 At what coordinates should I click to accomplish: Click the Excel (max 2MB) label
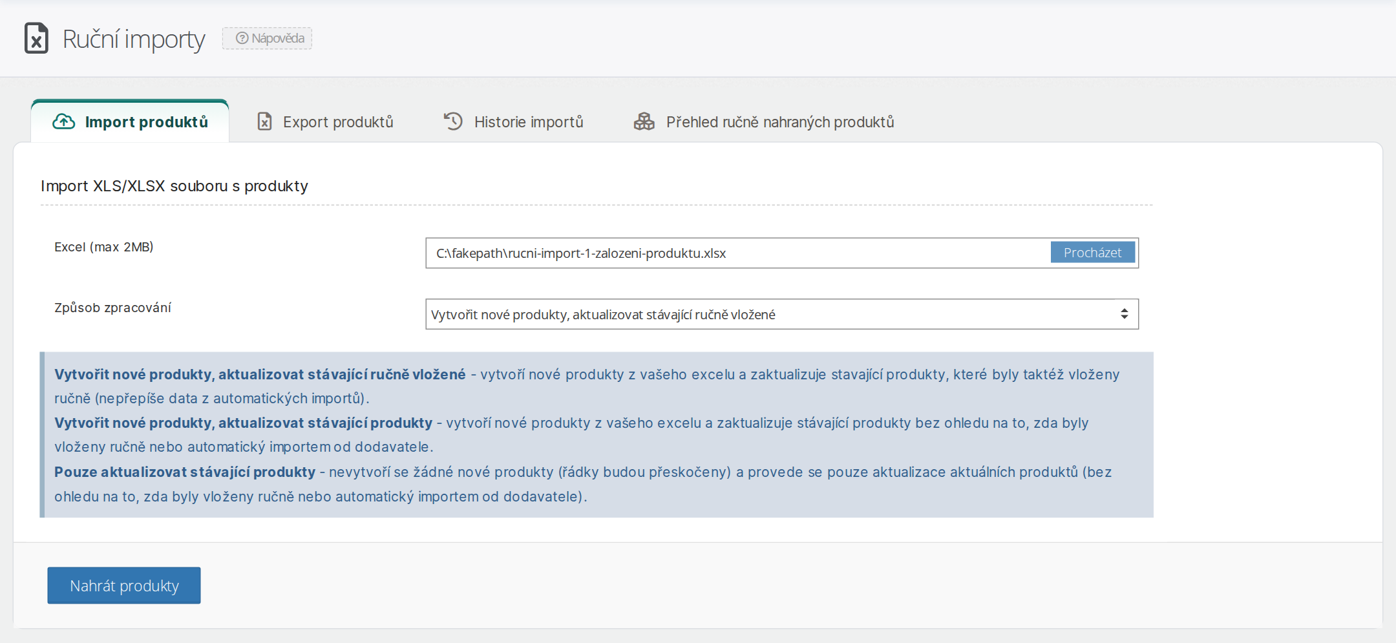pyautogui.click(x=104, y=247)
